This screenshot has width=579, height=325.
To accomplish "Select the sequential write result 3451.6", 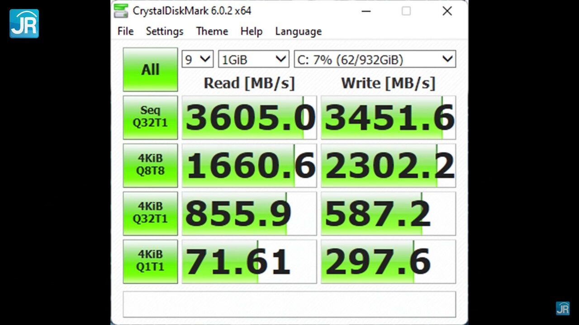I will pos(388,117).
